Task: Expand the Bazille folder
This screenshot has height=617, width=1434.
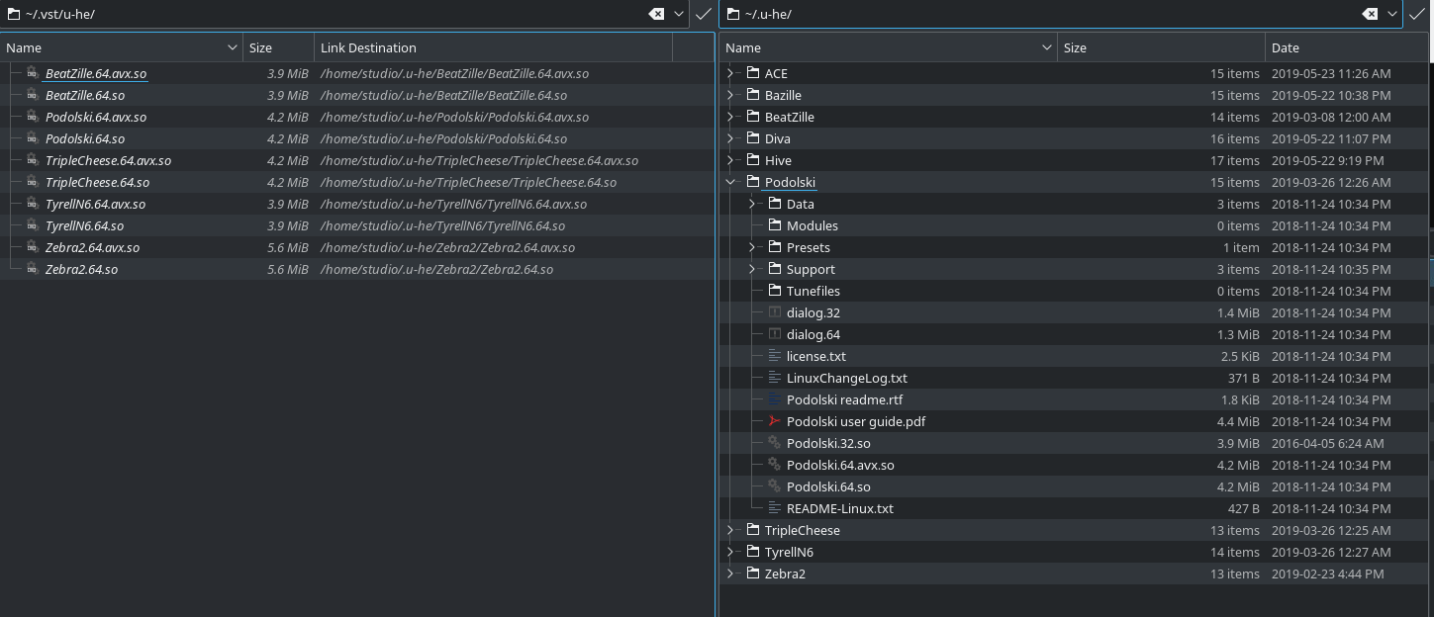Action: point(730,95)
